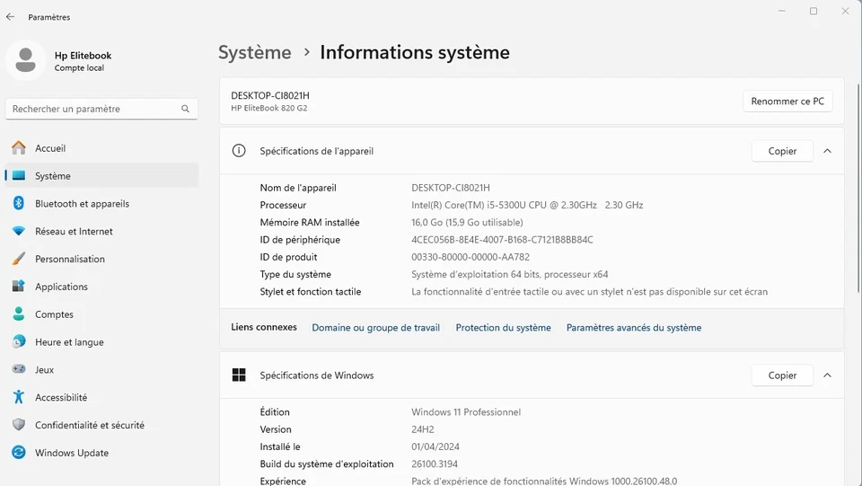Click the Mémoire RAM installée label
Image resolution: width=862 pixels, height=486 pixels.
coord(310,222)
